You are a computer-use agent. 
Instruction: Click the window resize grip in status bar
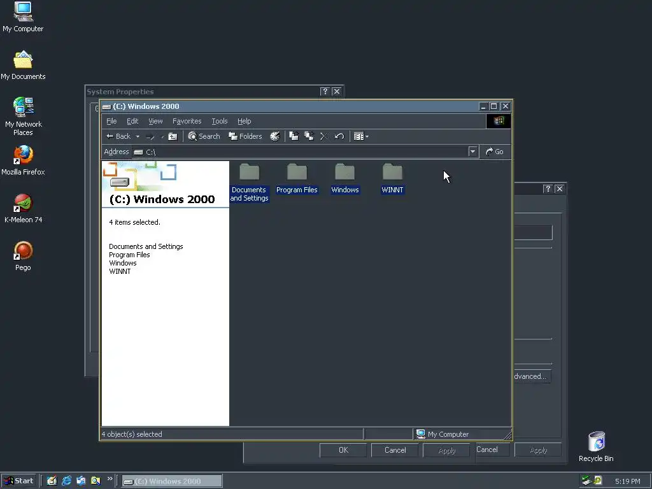pyautogui.click(x=507, y=435)
